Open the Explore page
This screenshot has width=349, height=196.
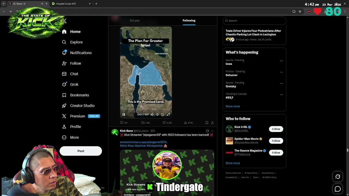[72, 42]
